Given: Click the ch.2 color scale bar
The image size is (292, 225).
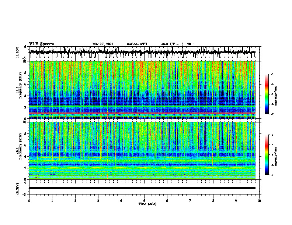Looking at the screenshot, I should 267,155.
